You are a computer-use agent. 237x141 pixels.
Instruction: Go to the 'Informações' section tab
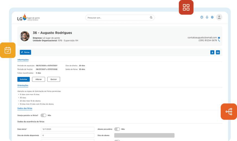[x=23, y=60]
